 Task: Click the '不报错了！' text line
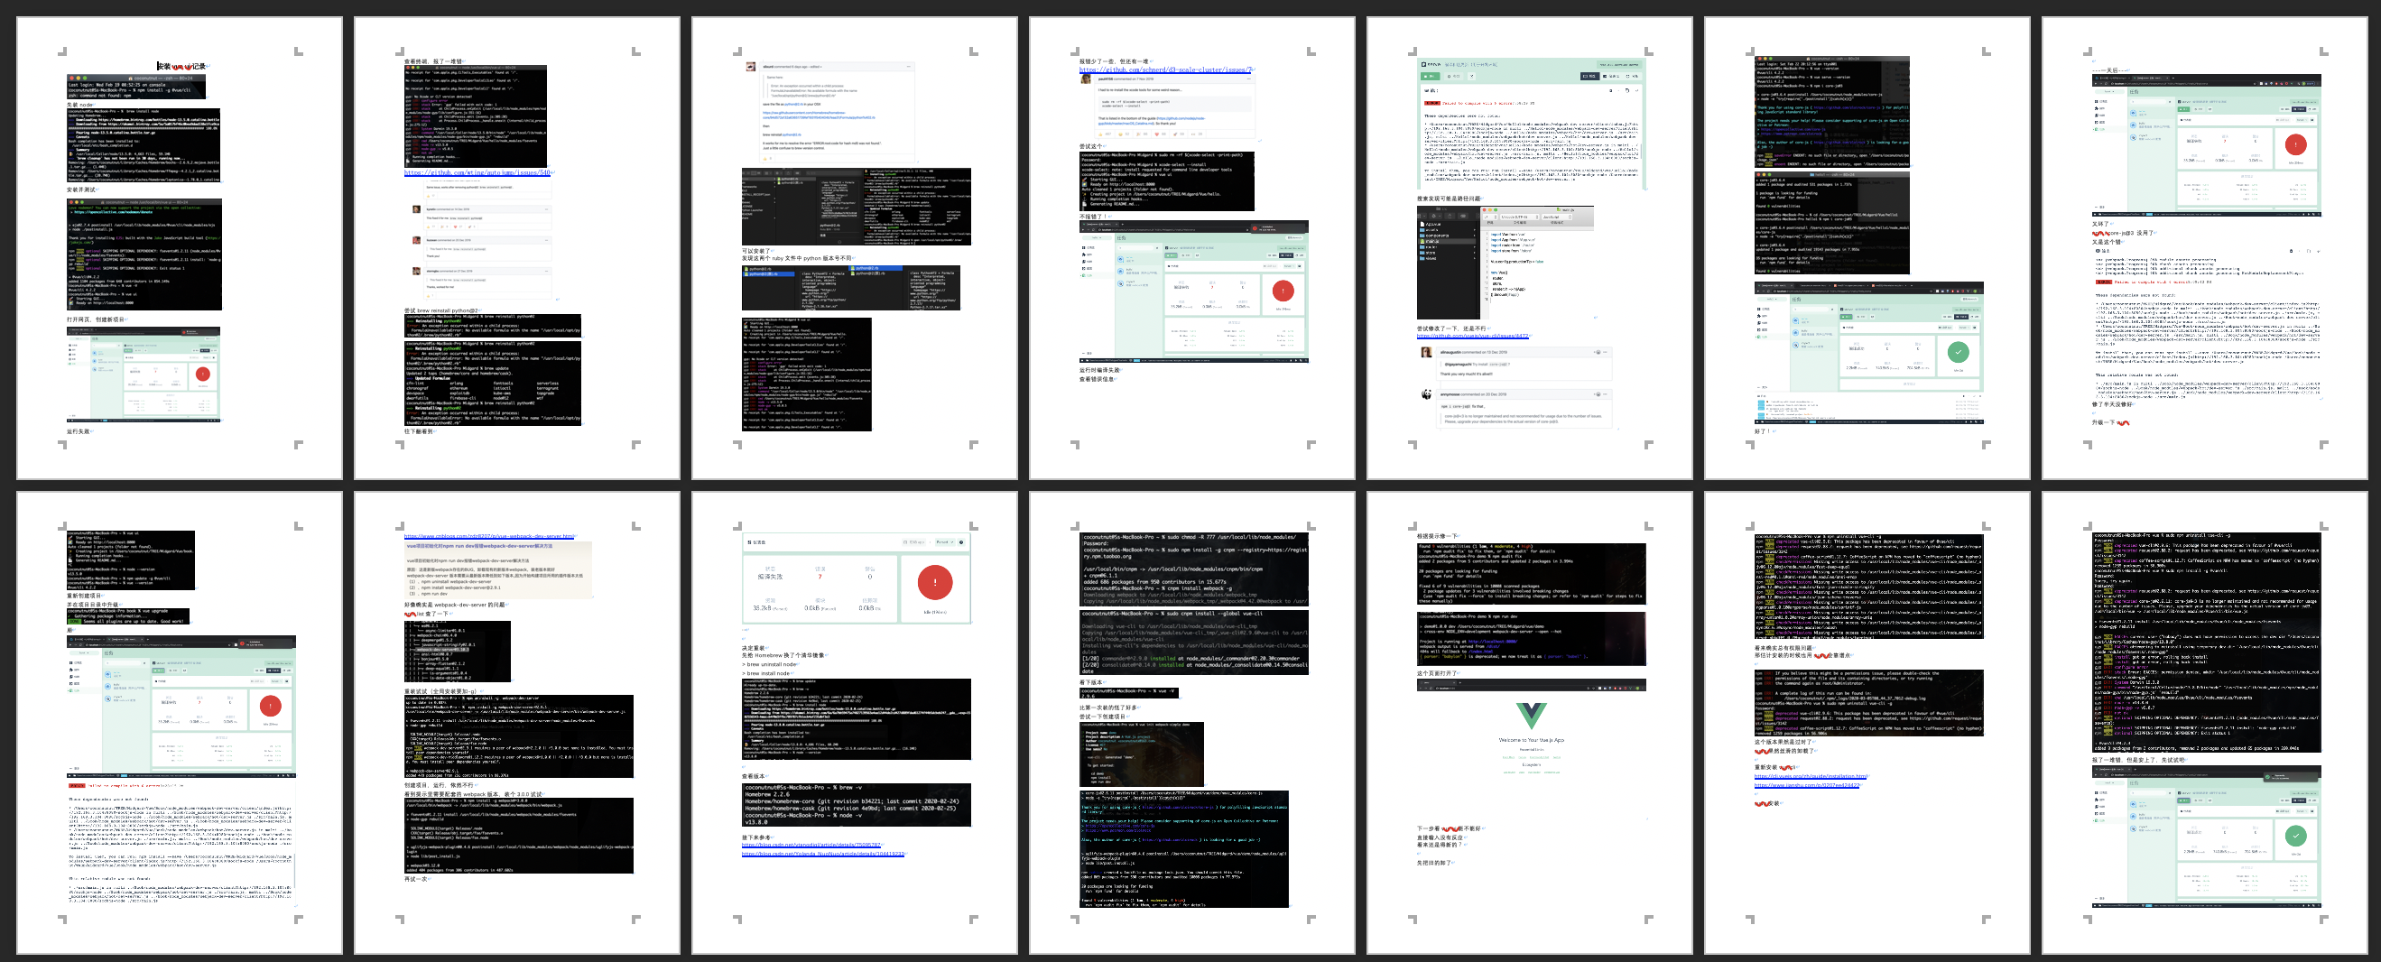(x=1092, y=217)
